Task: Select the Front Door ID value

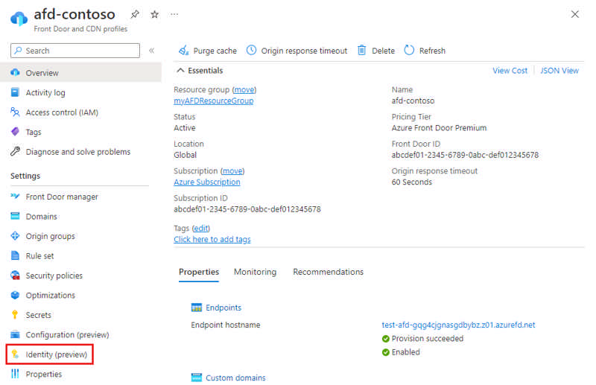Action: [465, 155]
